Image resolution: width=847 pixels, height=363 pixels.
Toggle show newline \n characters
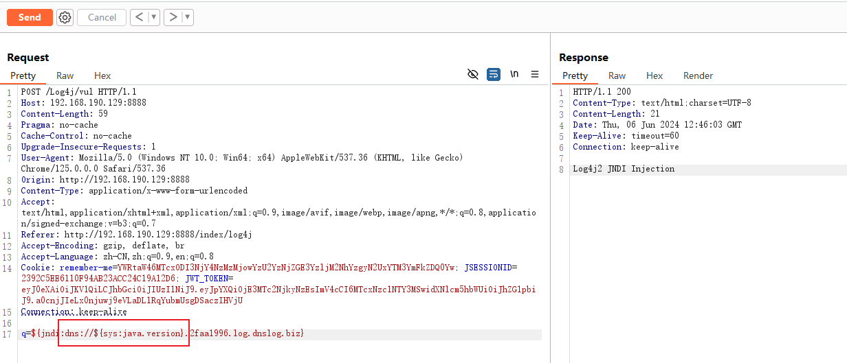coord(514,74)
